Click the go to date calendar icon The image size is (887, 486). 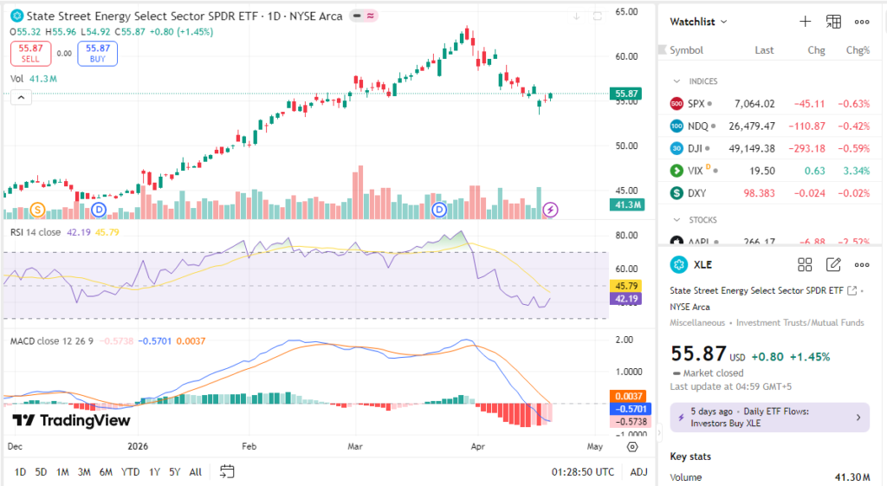point(228,472)
